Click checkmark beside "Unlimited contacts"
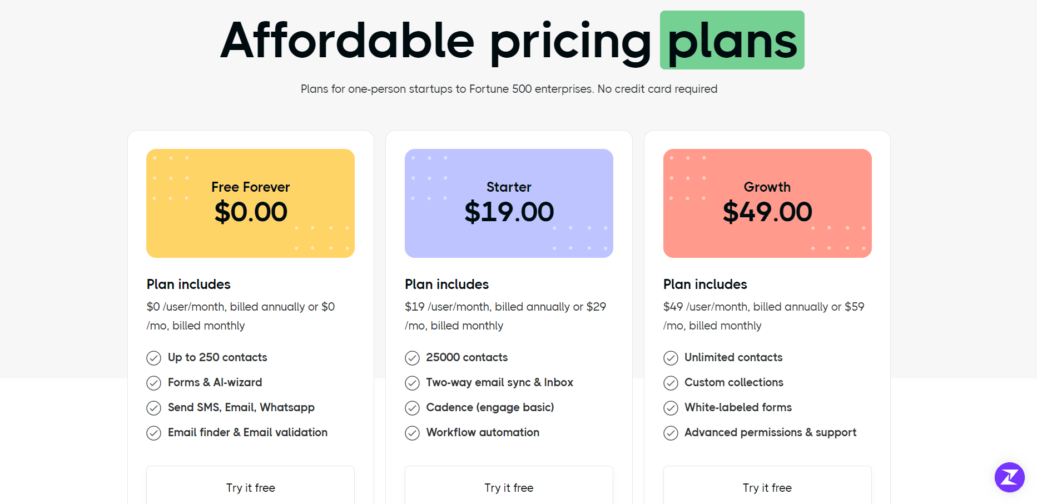The width and height of the screenshot is (1037, 504). tap(671, 358)
